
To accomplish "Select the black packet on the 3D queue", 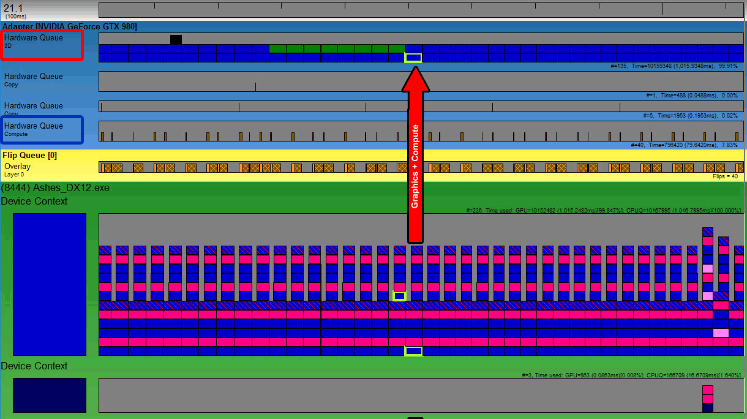I will (176, 39).
